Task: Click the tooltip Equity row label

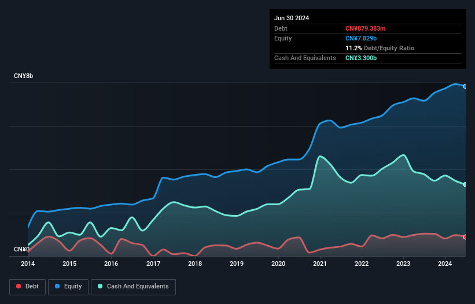Action: pos(283,38)
